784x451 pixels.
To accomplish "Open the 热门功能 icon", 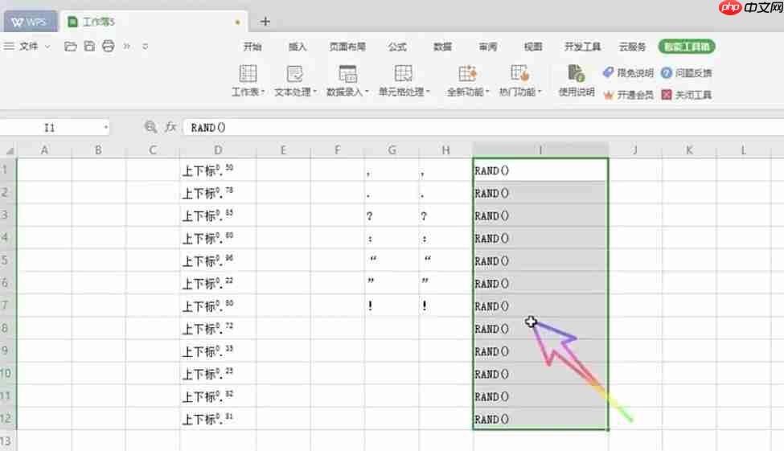I will tap(520, 73).
